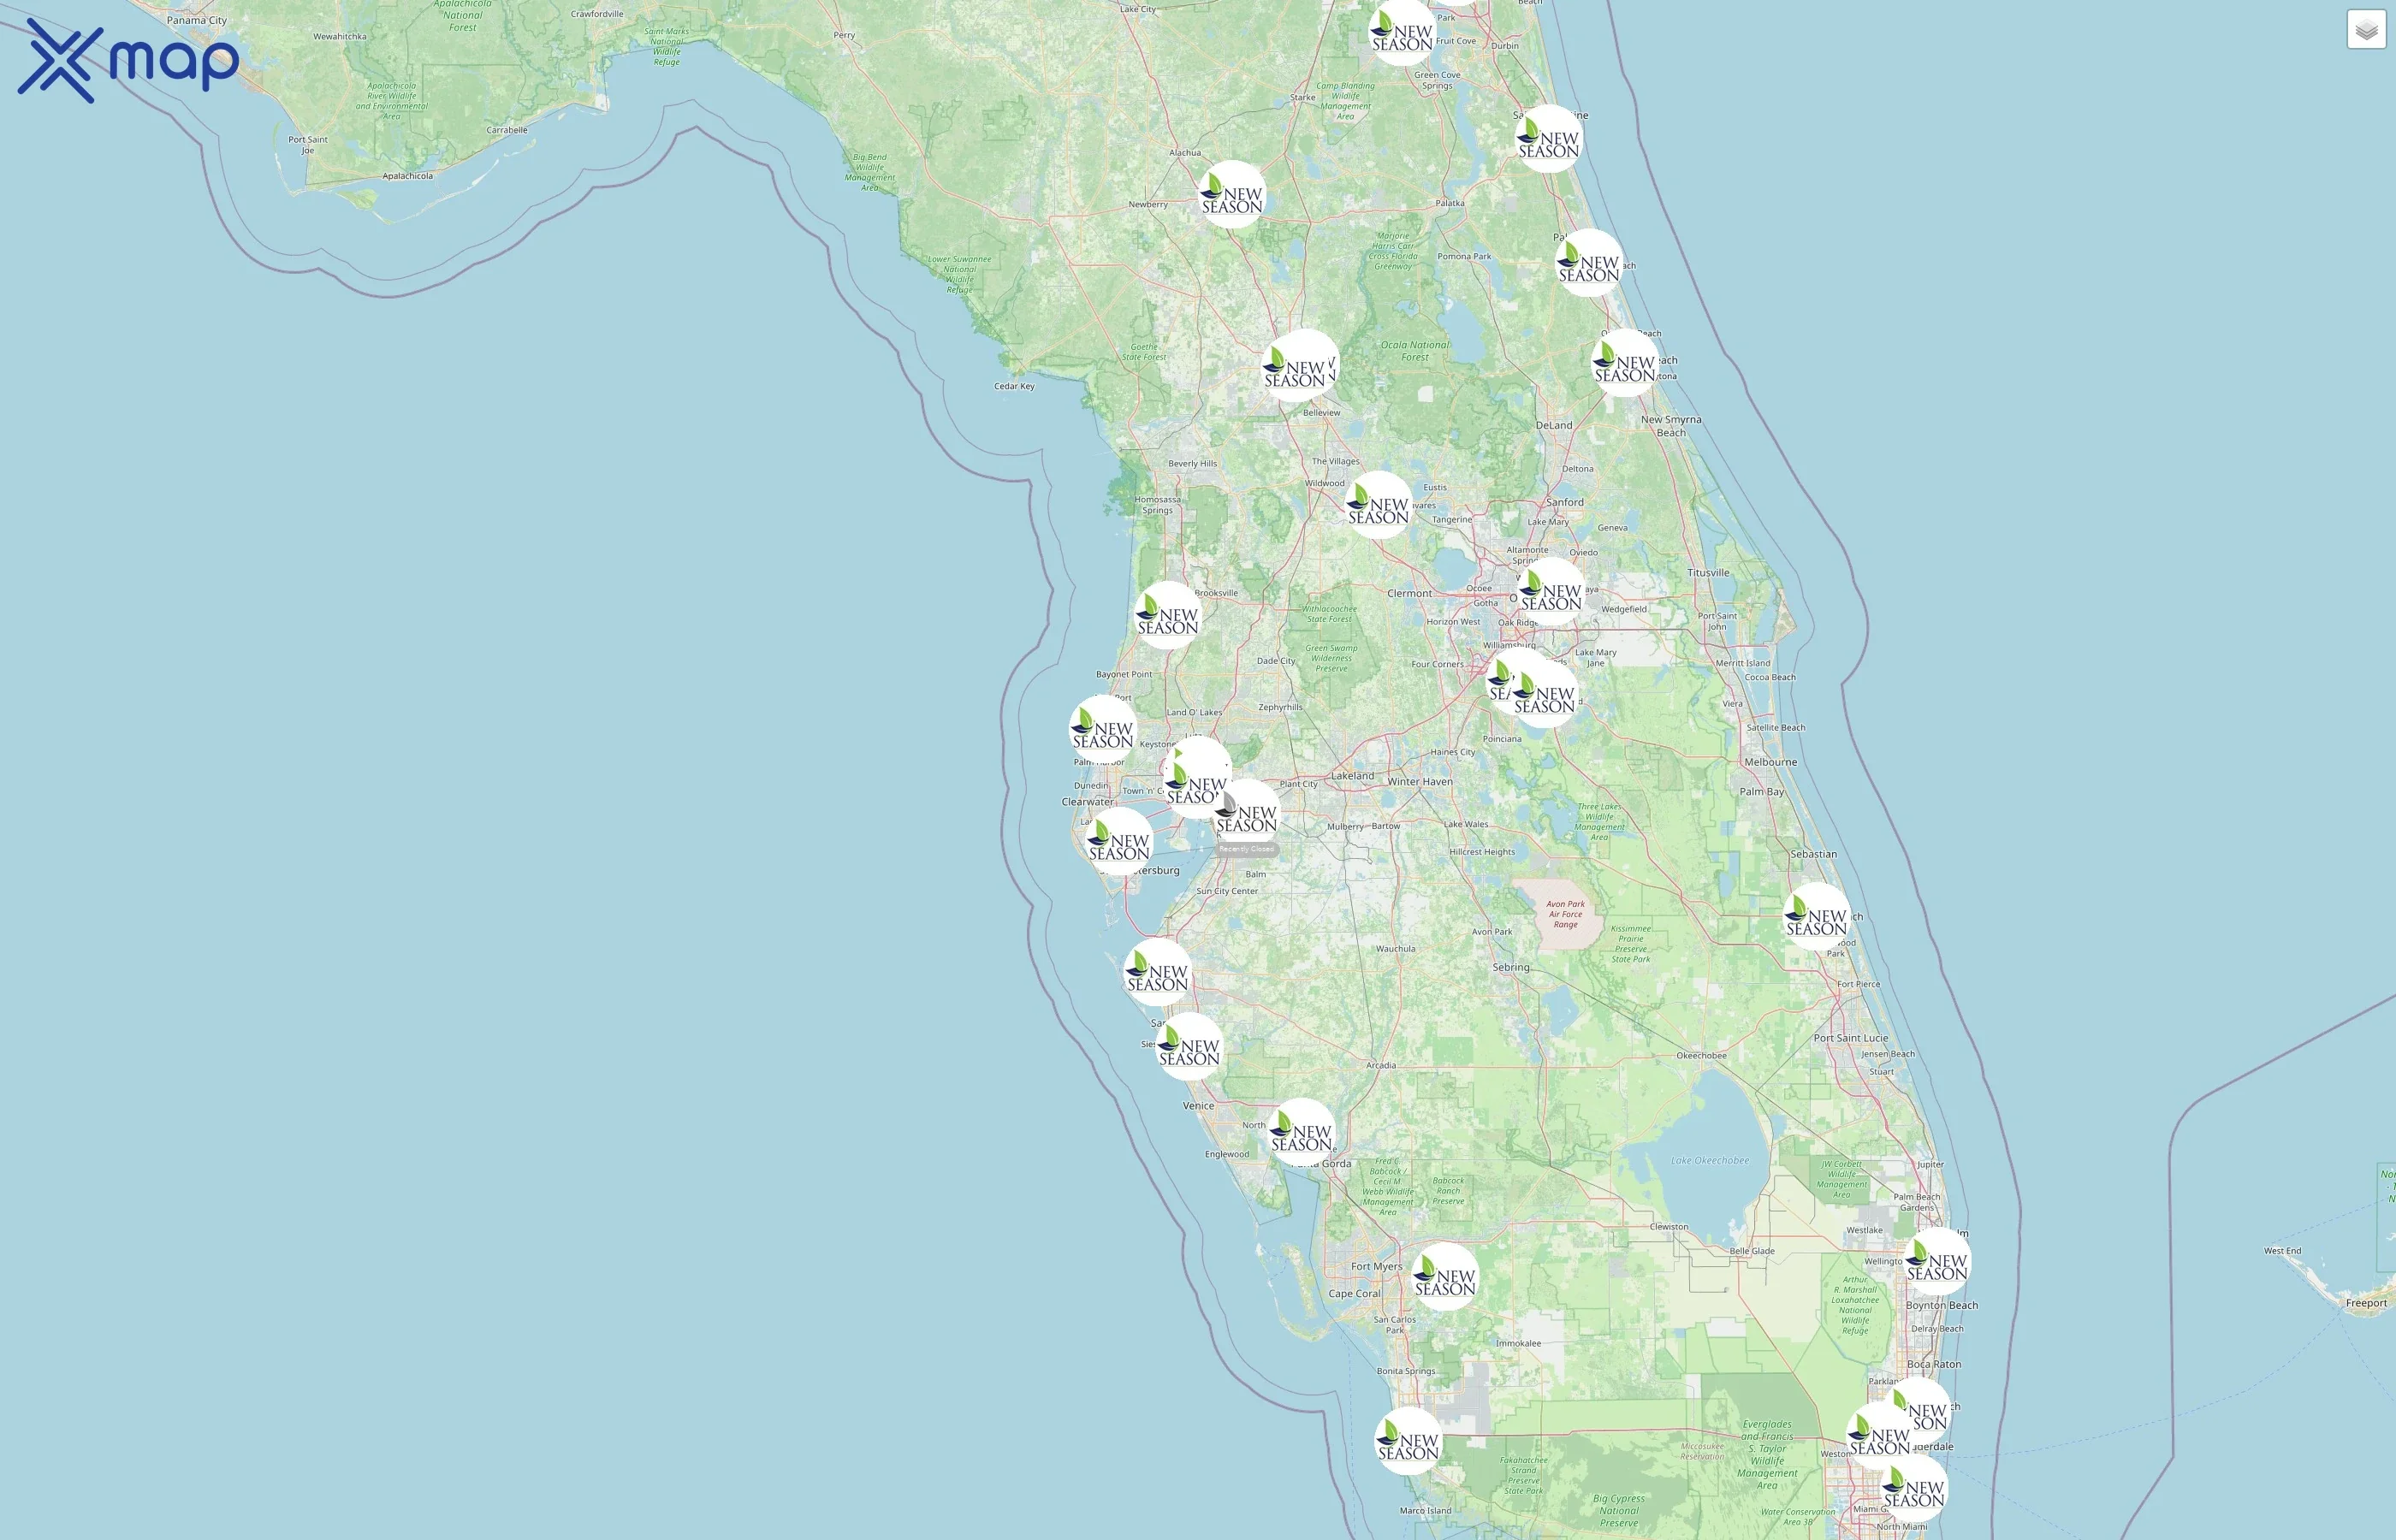Click the xmap logo
This screenshot has height=1540, width=2396.
pos(128,61)
